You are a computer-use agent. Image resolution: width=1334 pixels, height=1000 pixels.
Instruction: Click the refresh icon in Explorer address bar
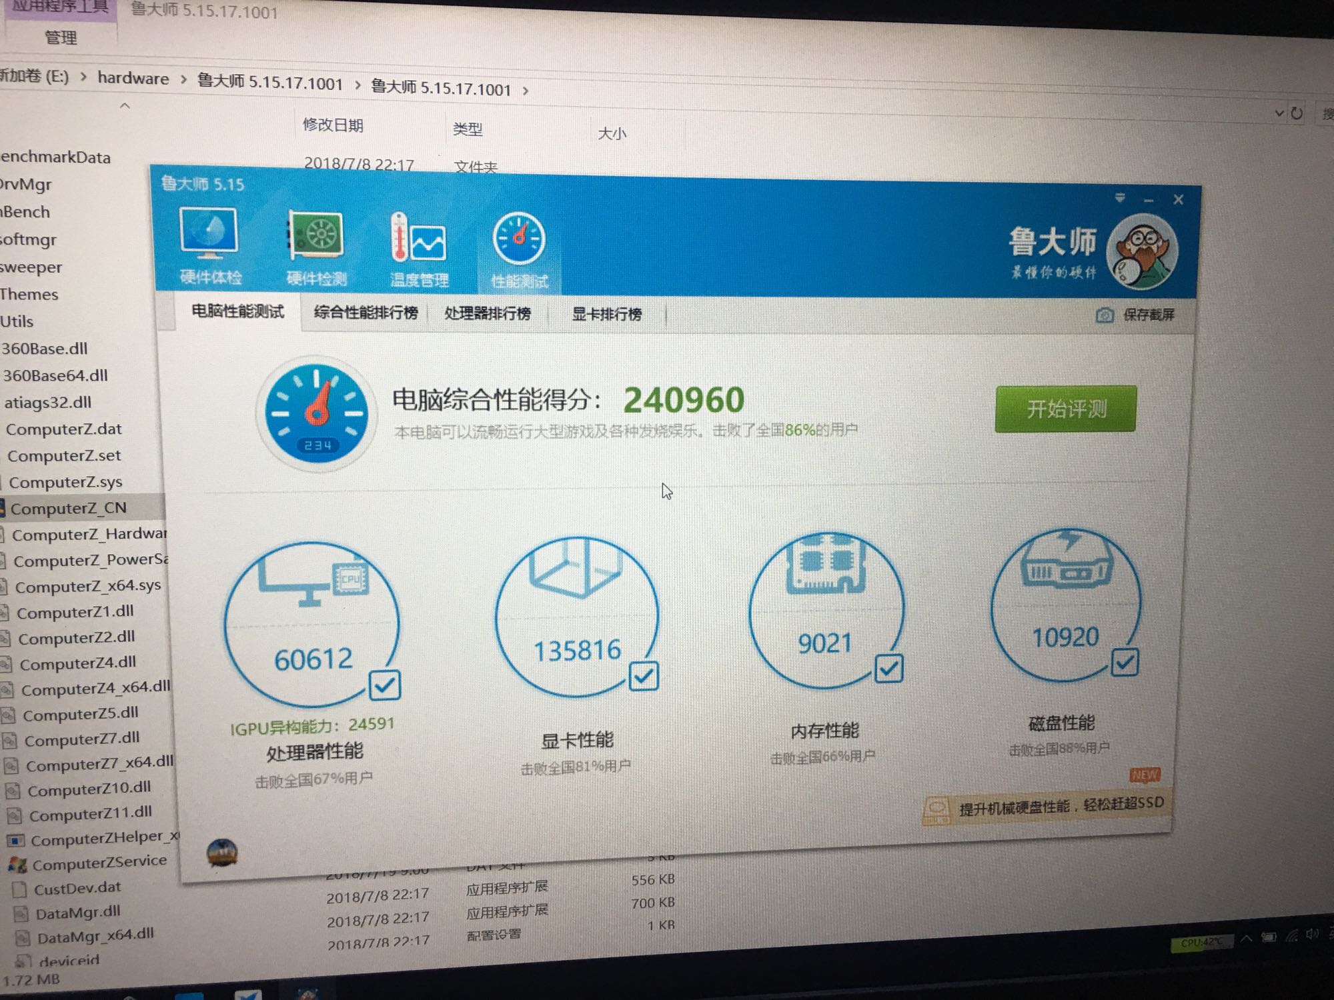tap(1297, 113)
